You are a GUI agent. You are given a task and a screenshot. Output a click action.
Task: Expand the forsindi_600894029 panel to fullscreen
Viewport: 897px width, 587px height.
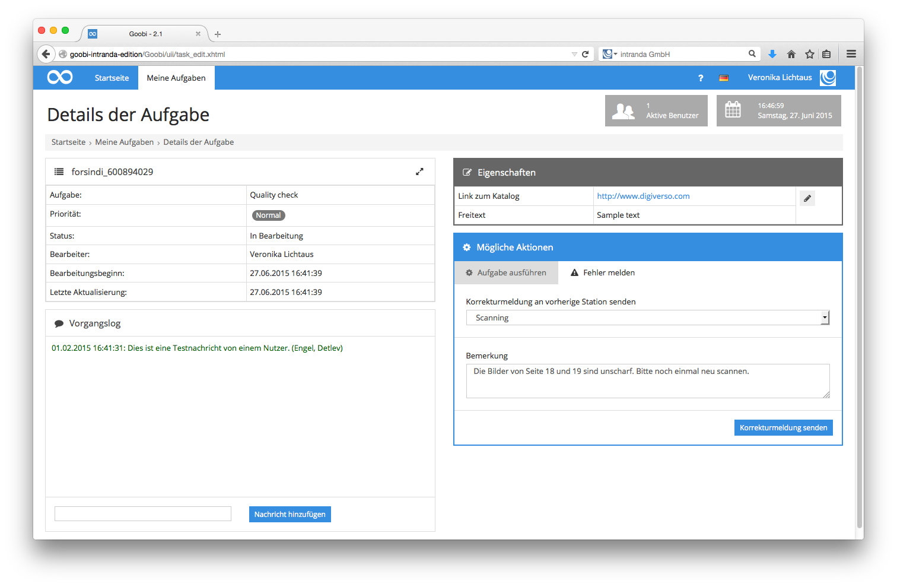tap(419, 172)
